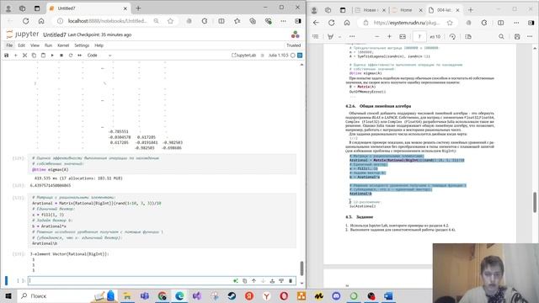Click the localhost address bar
The image size is (539, 303).
[x=107, y=21]
